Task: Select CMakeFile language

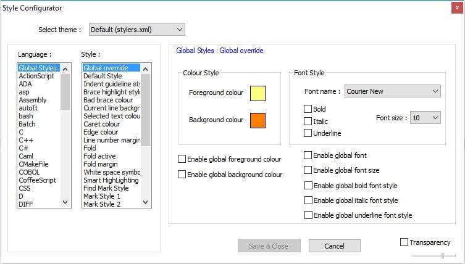Action: tap(39, 164)
